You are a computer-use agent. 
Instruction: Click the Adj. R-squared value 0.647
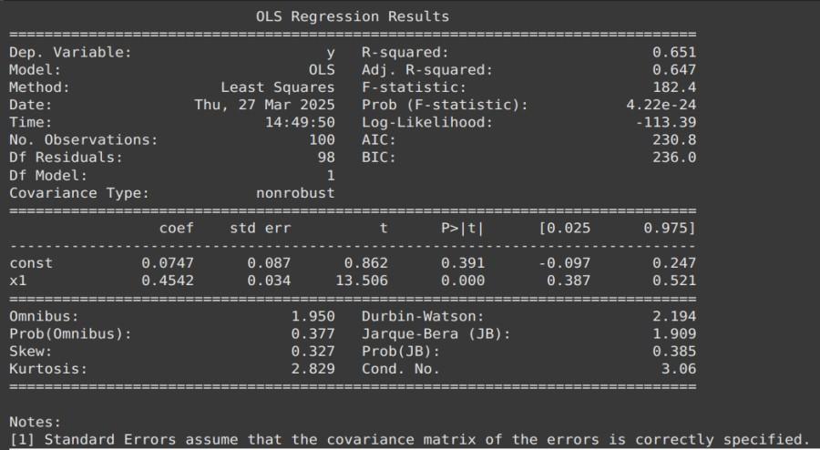(674, 69)
